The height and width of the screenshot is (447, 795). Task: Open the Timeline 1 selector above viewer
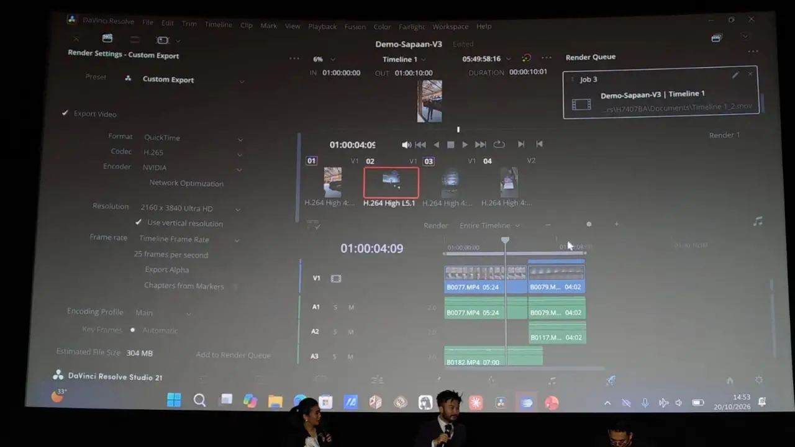coord(404,60)
